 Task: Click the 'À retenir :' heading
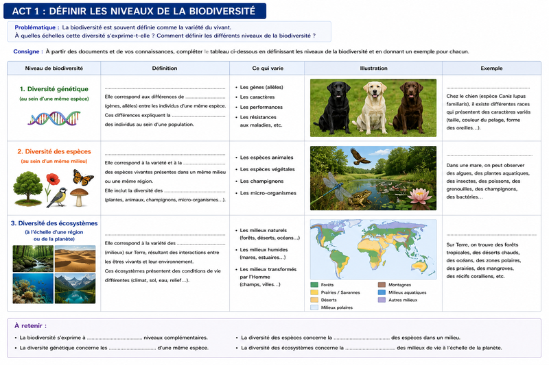(30, 326)
